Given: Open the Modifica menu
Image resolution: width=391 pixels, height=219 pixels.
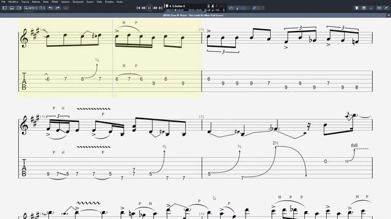Looking at the screenshot, I should (13, 2).
